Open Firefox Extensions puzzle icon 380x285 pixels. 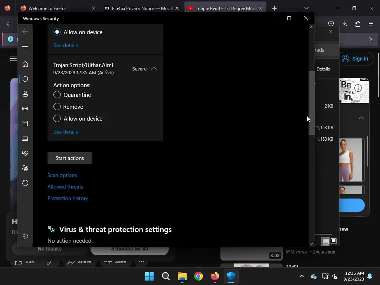pyautogui.click(x=358, y=24)
